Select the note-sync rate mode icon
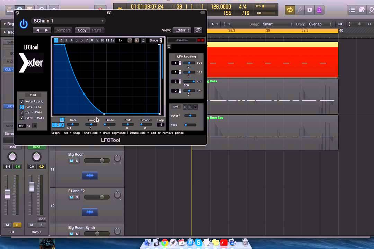374x249 pixels. (x=62, y=125)
